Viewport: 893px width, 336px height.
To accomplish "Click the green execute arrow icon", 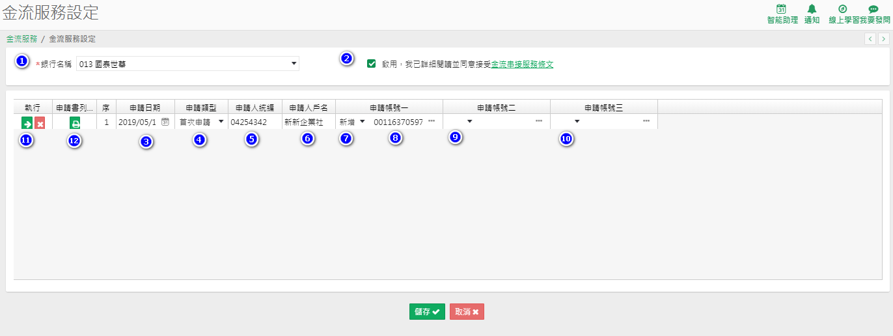I will click(27, 123).
